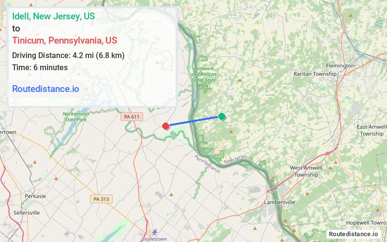387x242 pixels.
Task: Click the blue route line between markers
Action: pyautogui.click(x=194, y=121)
